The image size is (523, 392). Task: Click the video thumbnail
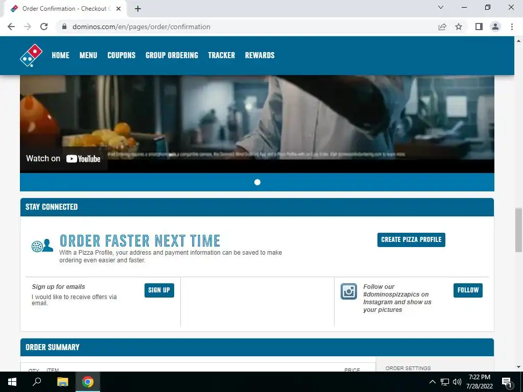tap(257, 124)
